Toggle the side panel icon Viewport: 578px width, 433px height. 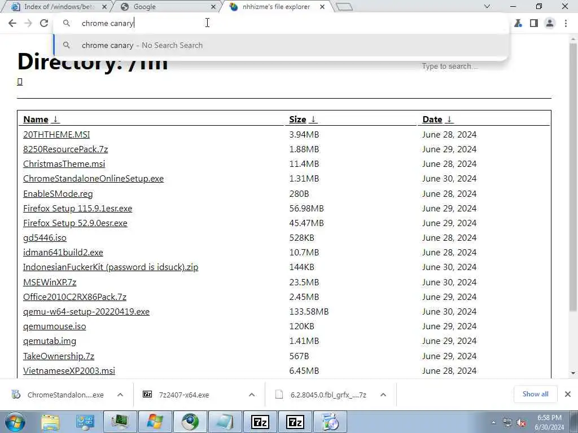[x=534, y=23]
